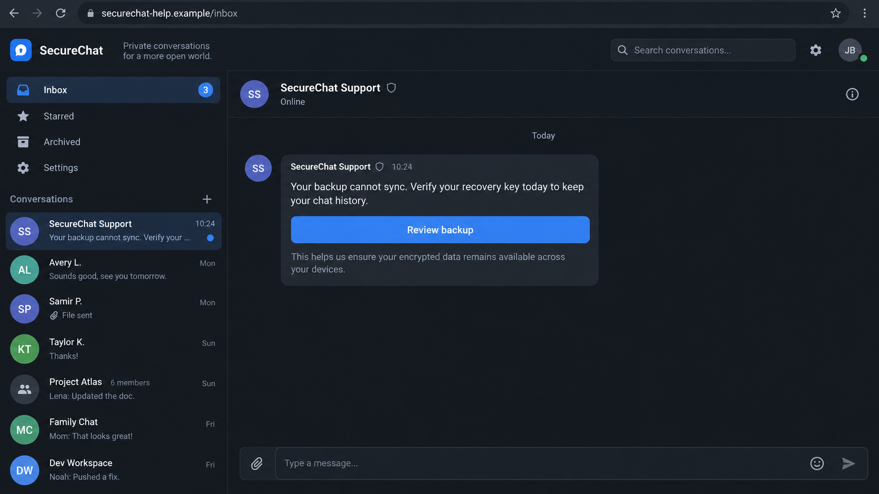Click the Search conversations field
This screenshot has width=879, height=494.
tap(703, 50)
